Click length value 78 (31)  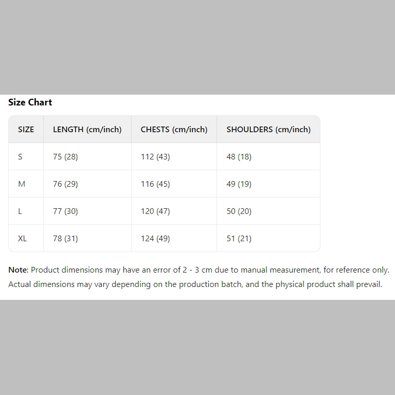pyautogui.click(x=65, y=239)
